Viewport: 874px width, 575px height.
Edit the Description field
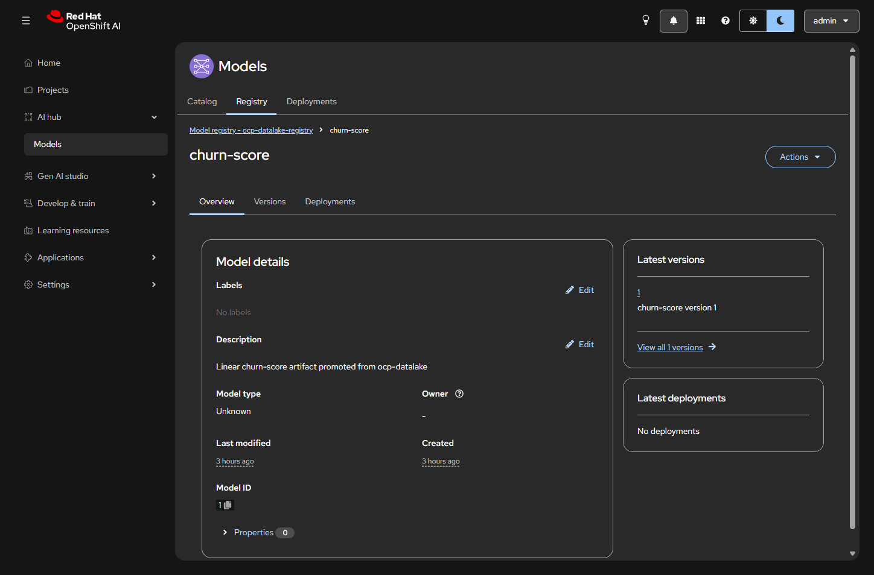pyautogui.click(x=579, y=344)
